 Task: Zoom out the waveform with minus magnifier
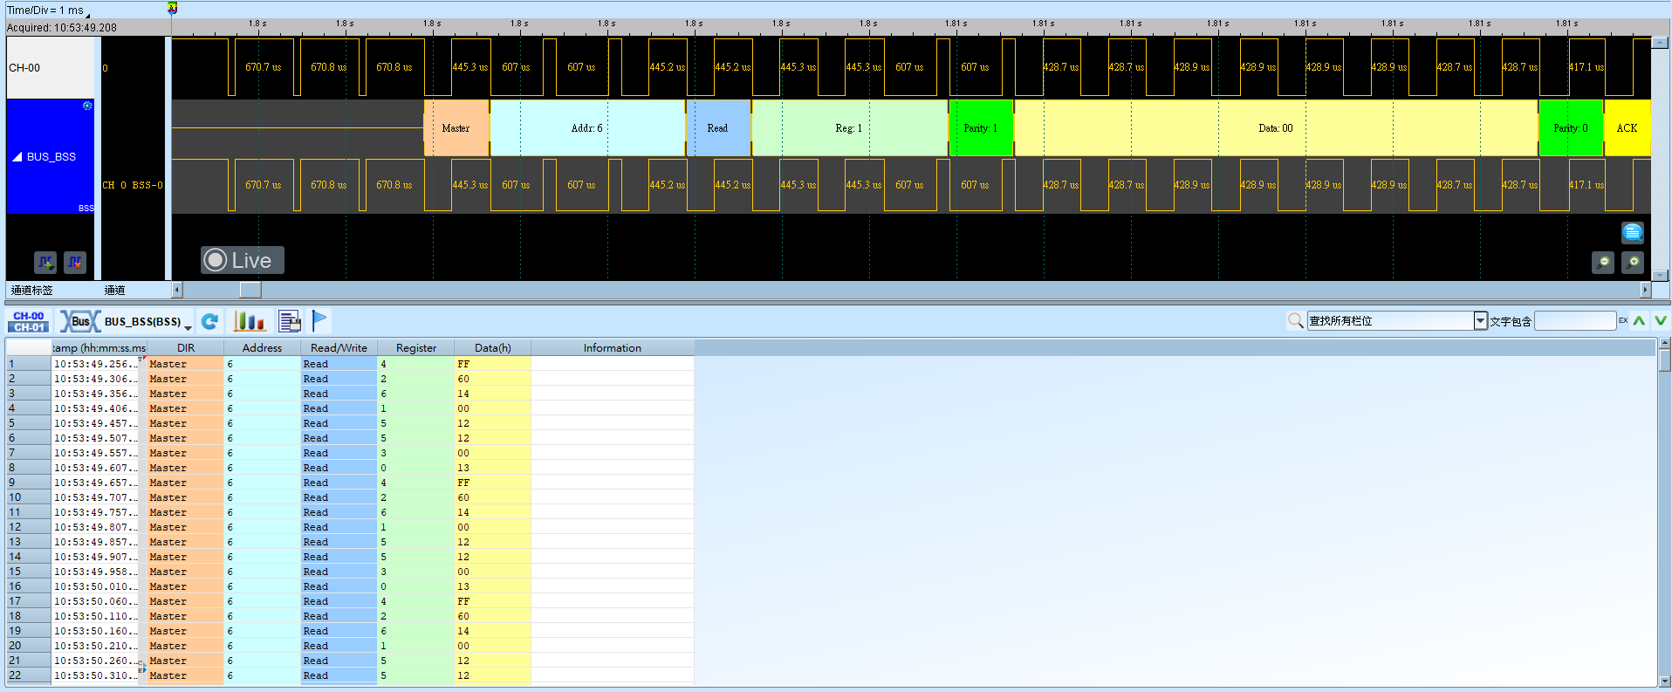pyautogui.click(x=1603, y=262)
